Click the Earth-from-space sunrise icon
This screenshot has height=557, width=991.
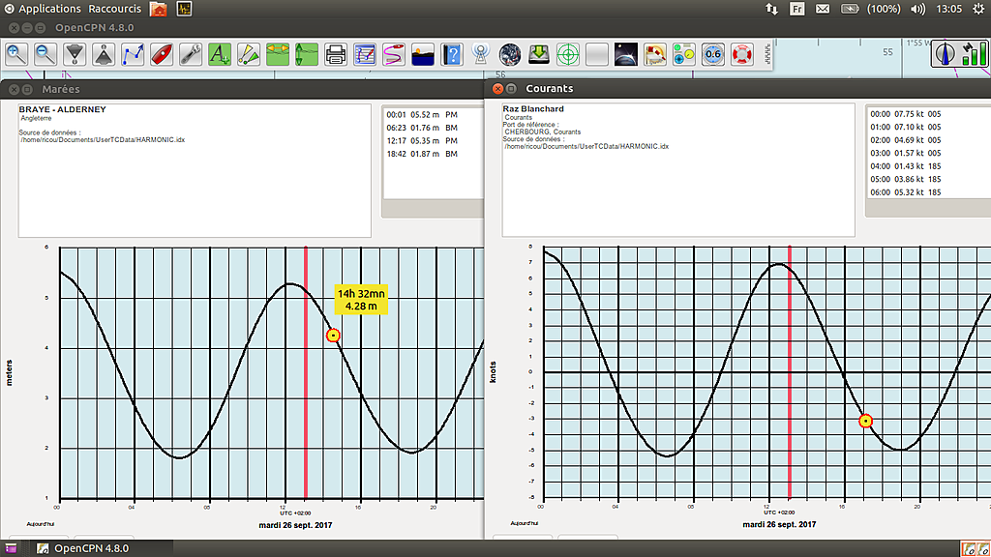pos(626,54)
